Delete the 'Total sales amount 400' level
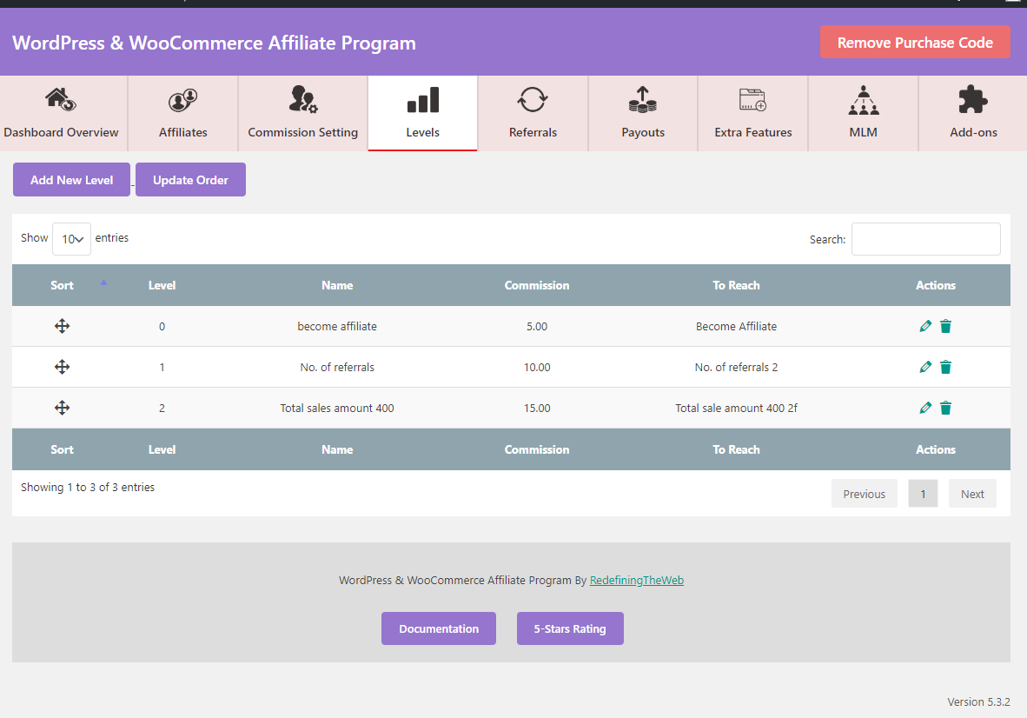The image size is (1027, 718). coord(946,409)
